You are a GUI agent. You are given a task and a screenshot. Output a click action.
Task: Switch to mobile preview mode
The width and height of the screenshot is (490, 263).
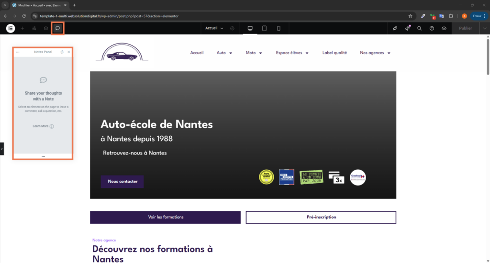278,28
